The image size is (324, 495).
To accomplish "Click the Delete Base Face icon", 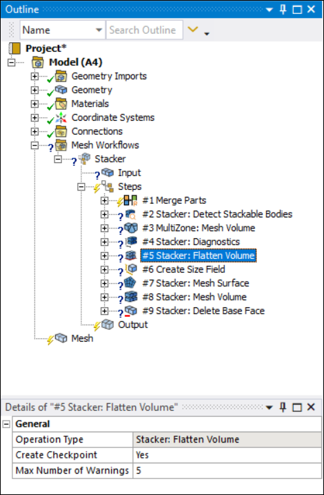I will 131,311.
